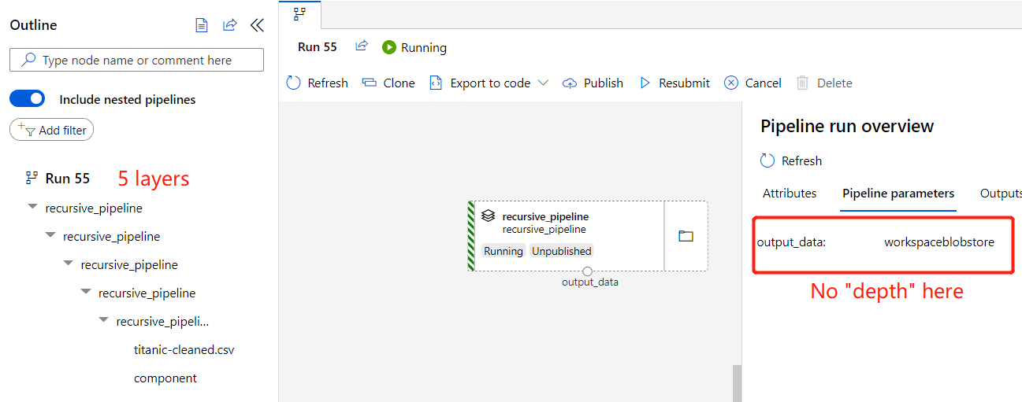This screenshot has width=1022, height=402.
Task: Click the document icon in Outline header
Action: (x=202, y=25)
